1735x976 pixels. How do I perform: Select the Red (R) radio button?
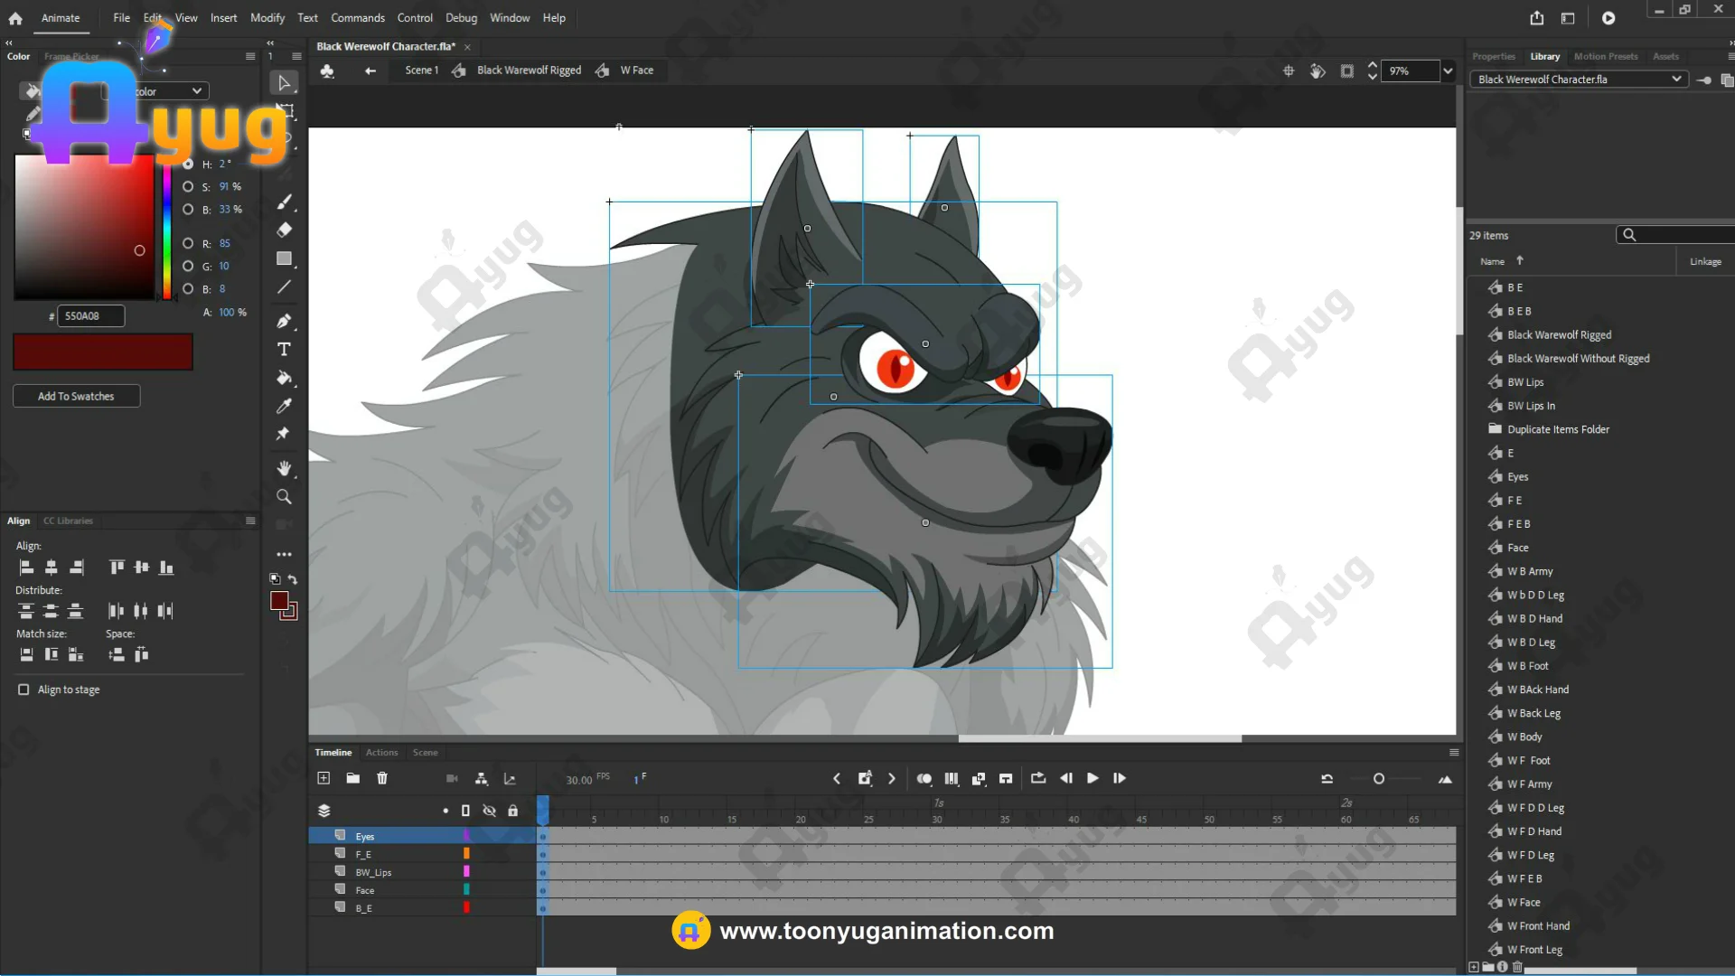[188, 243]
